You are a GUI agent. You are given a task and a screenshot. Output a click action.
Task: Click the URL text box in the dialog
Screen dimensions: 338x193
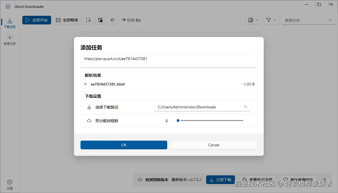coord(169,61)
